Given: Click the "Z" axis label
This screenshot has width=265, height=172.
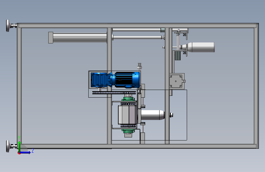Looking at the screenshot, I should click(x=33, y=151).
